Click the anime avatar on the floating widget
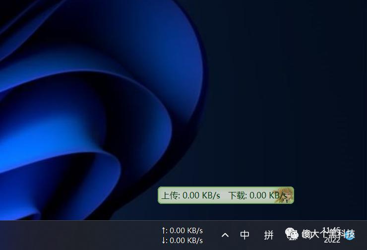Viewport: 367px width, 250px height. tap(285, 195)
